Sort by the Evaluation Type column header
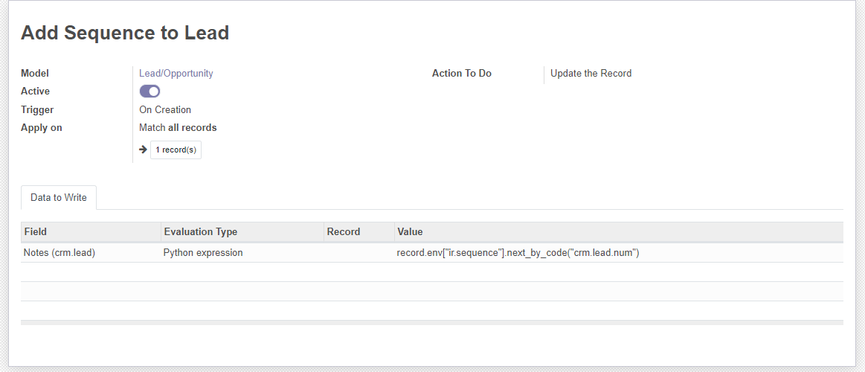 click(242, 232)
